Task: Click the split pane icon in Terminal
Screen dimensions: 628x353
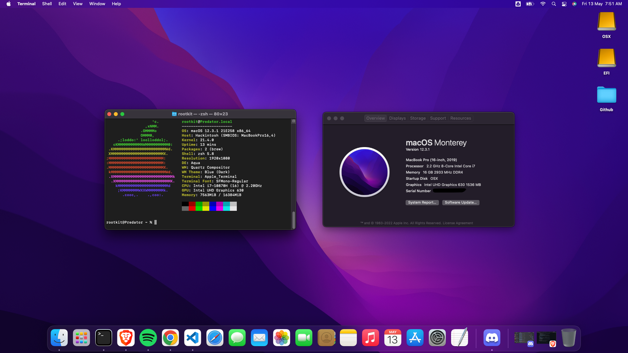Action: 294,121
